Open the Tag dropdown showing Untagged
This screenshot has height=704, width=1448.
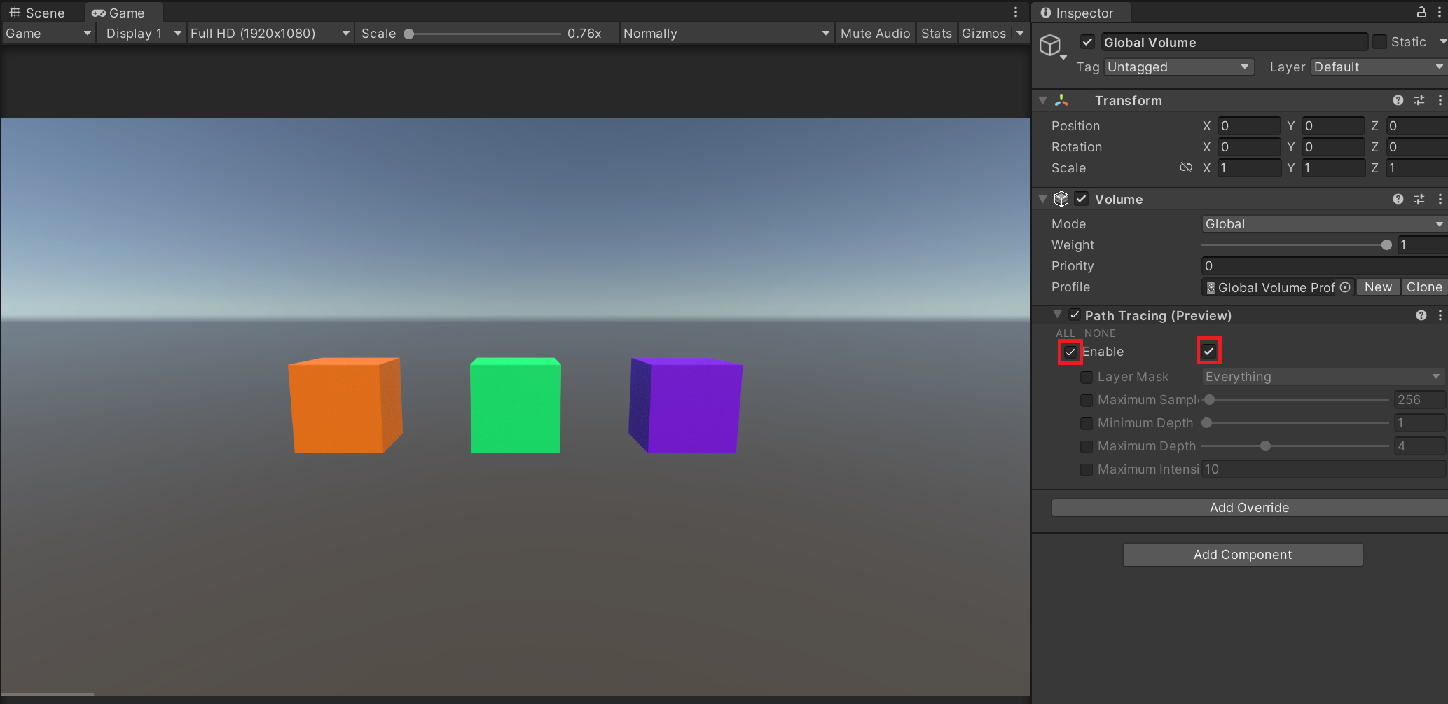tap(1179, 67)
